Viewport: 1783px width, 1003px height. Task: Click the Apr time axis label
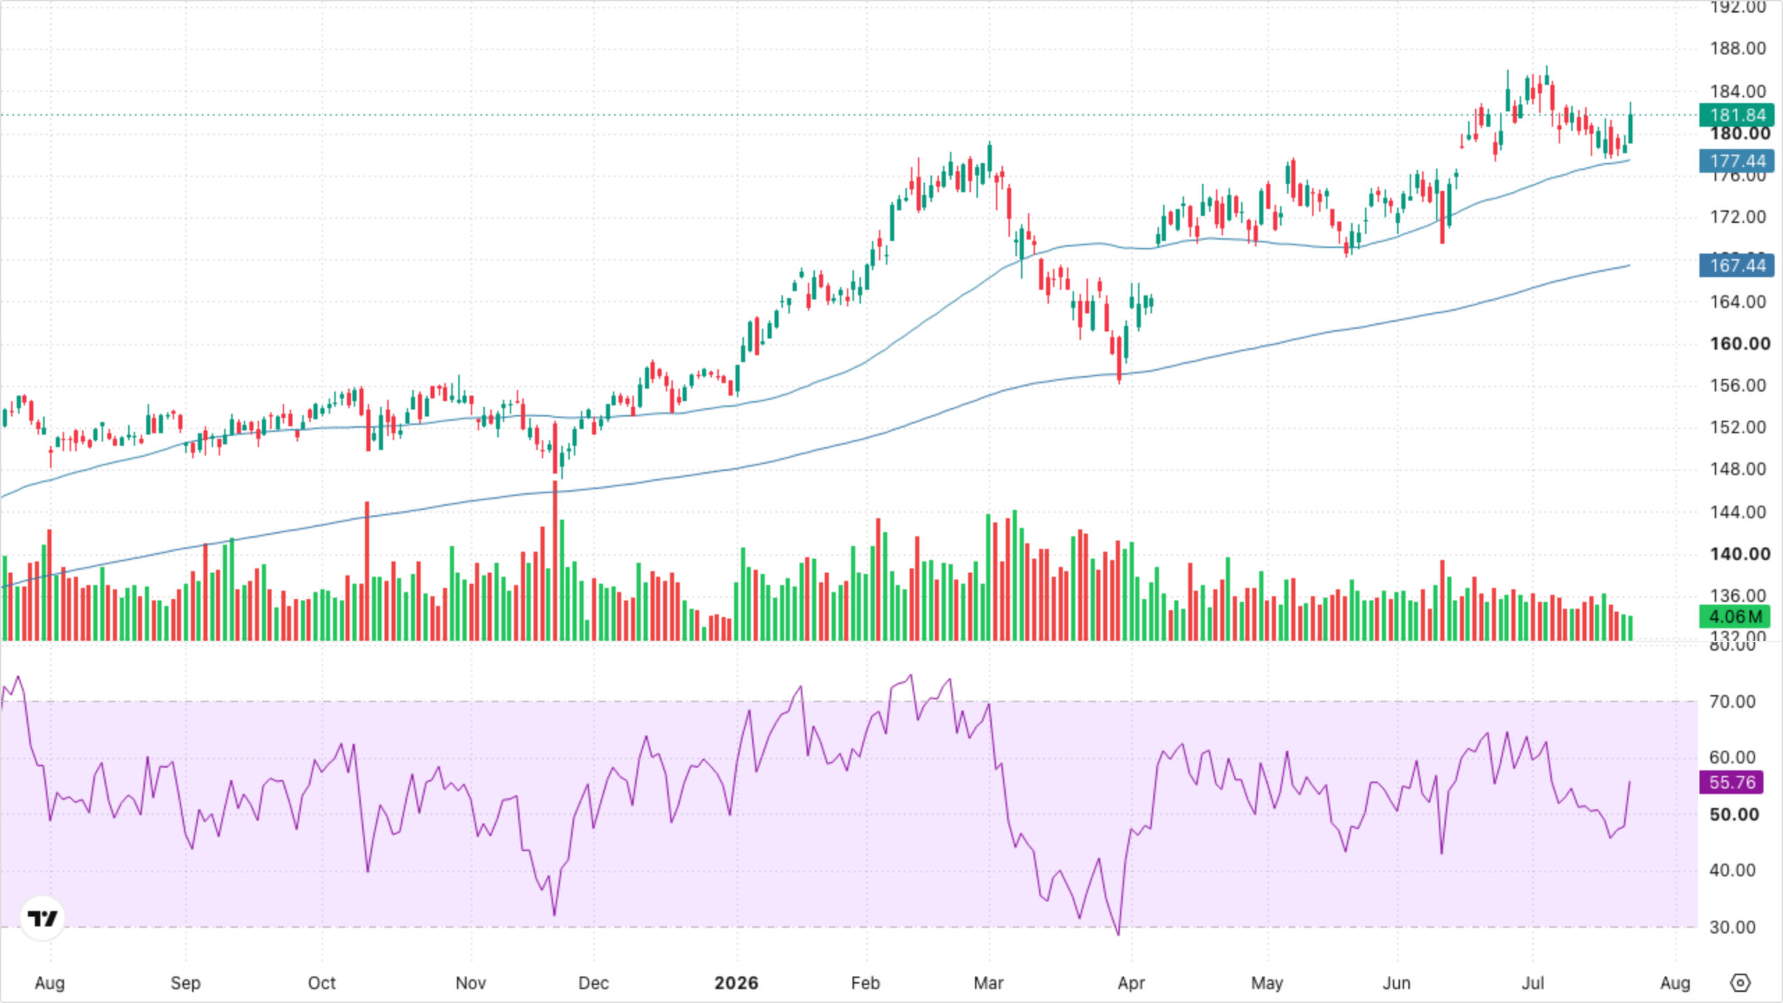pos(1131,983)
